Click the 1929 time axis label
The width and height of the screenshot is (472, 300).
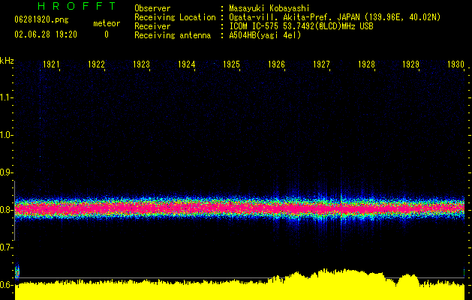click(x=411, y=64)
